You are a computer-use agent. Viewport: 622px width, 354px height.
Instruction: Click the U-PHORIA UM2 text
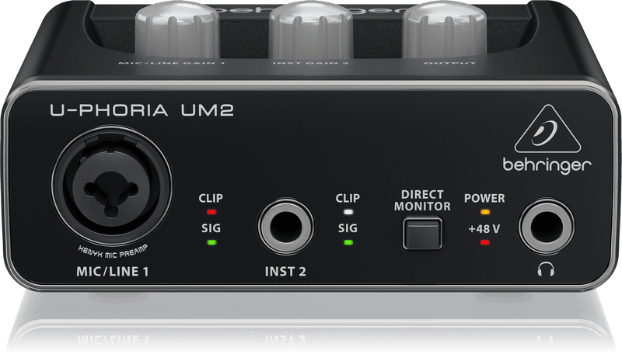click(x=142, y=110)
